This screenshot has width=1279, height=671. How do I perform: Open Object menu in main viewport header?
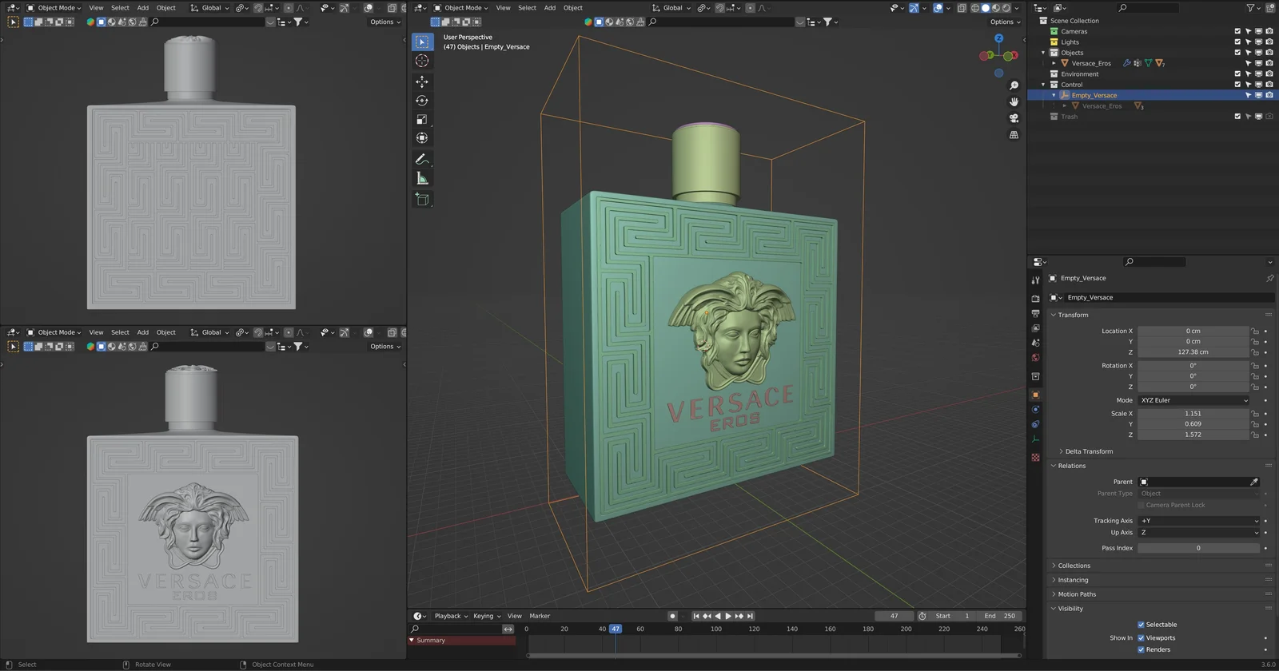click(x=573, y=8)
